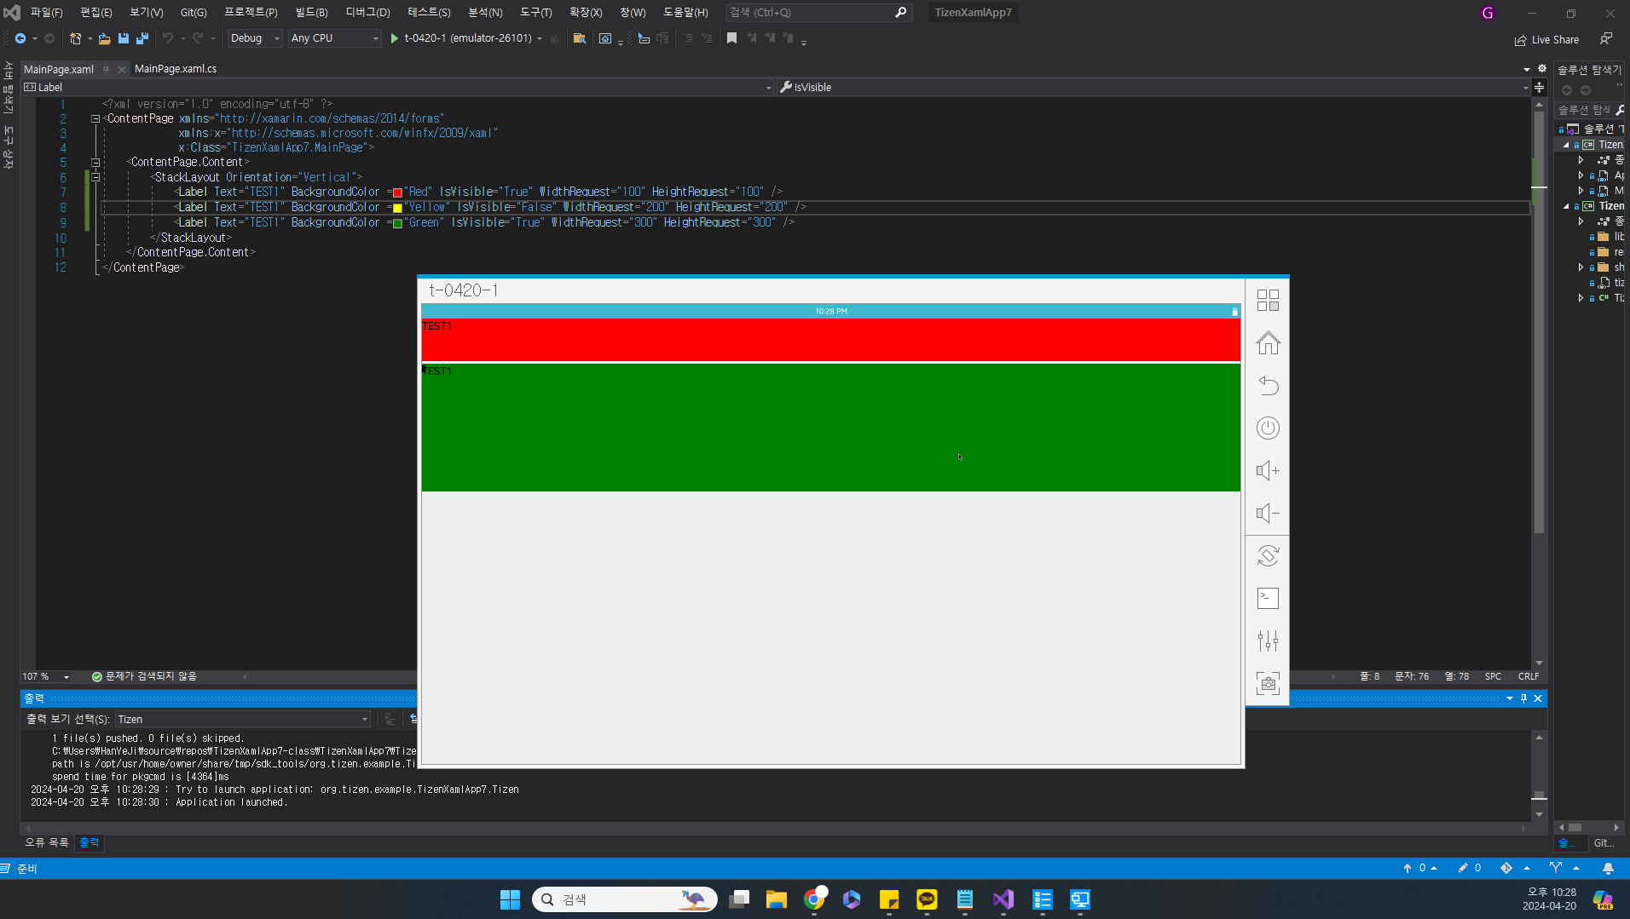Click Open File folder toolbar icon

click(x=104, y=38)
